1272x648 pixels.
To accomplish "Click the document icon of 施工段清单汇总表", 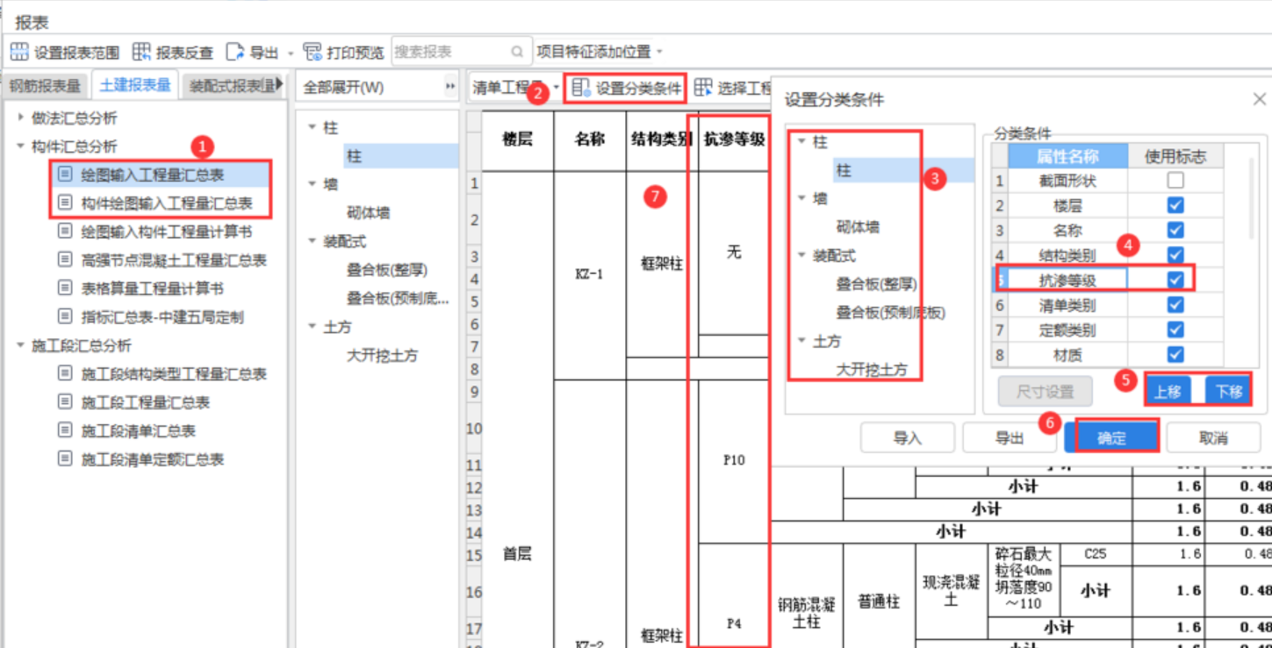I will 65,430.
